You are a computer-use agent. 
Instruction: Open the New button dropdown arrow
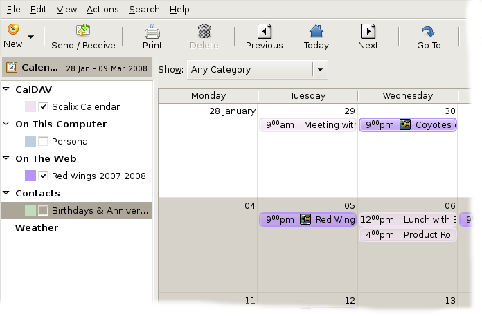pos(31,36)
